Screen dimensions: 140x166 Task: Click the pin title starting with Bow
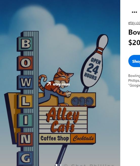[134, 32]
